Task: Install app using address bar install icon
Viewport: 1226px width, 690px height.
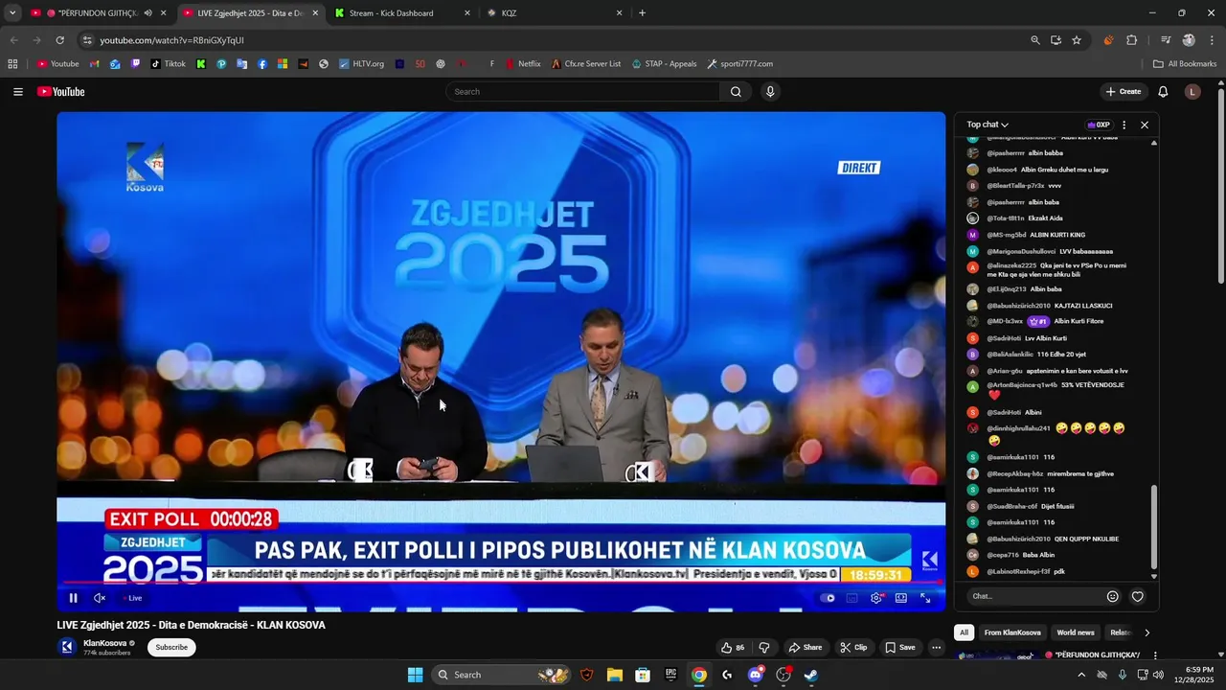Action: click(x=1056, y=40)
